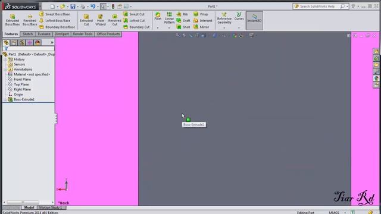Open the FeatureManager design tree tab
The height and width of the screenshot is (214, 381).
click(6, 43)
